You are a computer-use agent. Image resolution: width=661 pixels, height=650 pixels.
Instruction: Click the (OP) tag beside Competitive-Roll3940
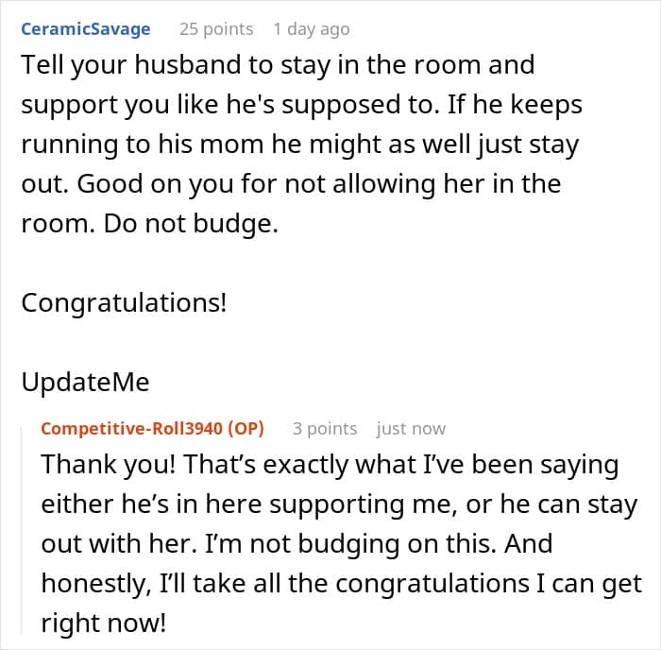(x=246, y=429)
